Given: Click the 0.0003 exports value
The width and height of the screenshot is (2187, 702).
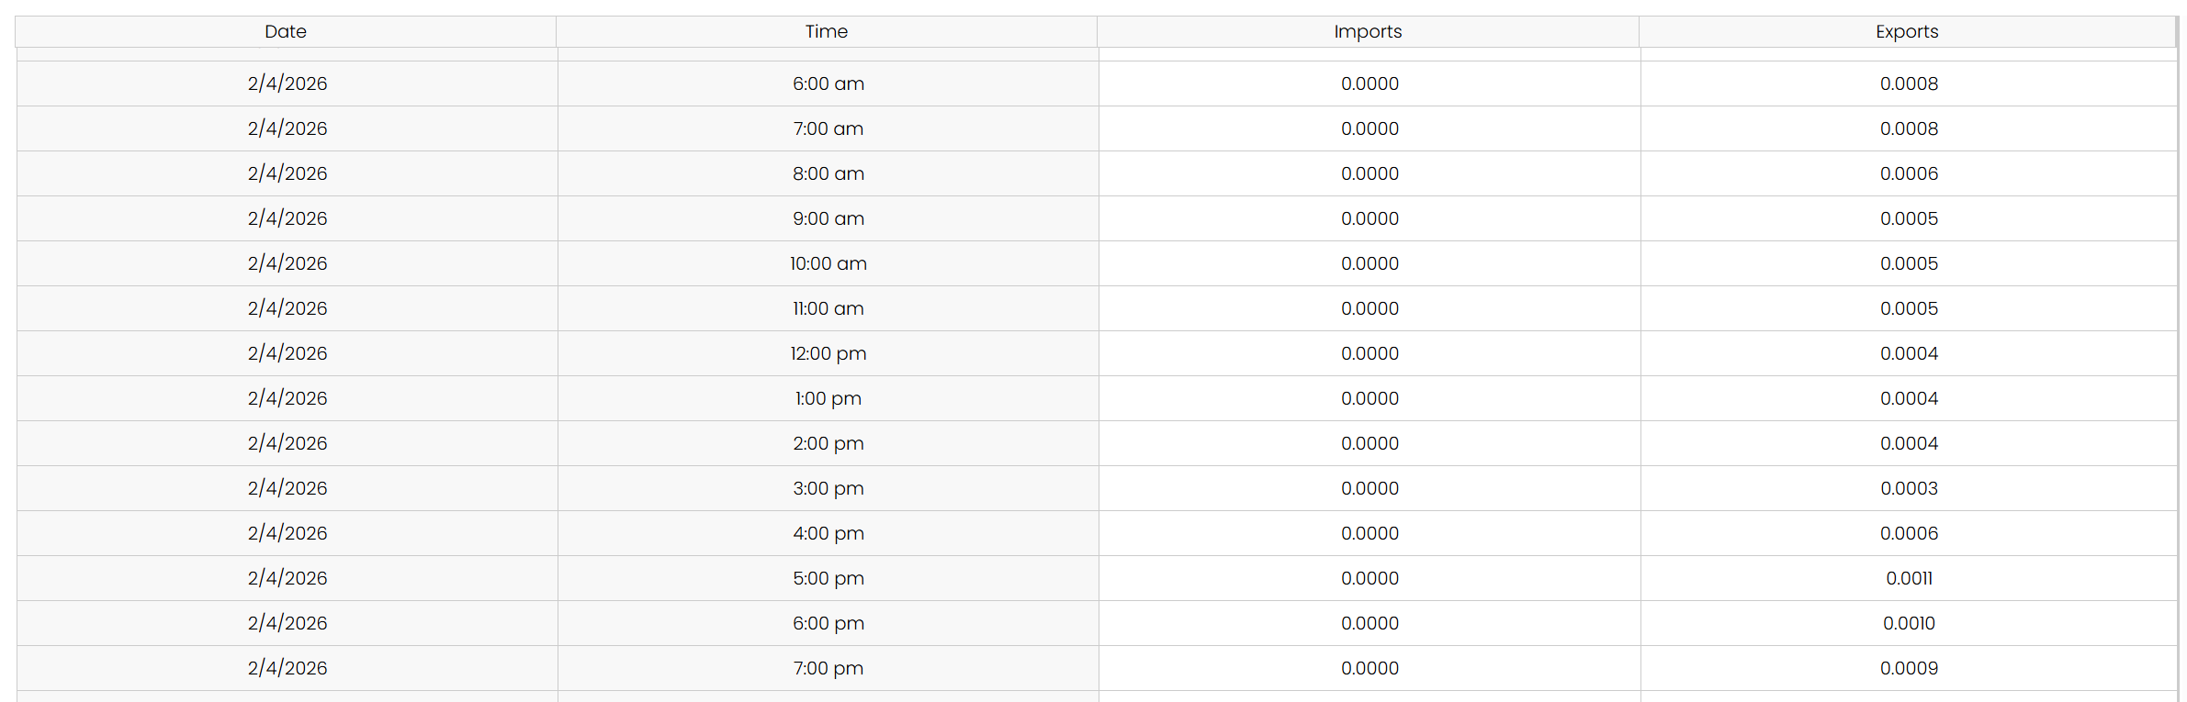Looking at the screenshot, I should pyautogui.click(x=1909, y=488).
